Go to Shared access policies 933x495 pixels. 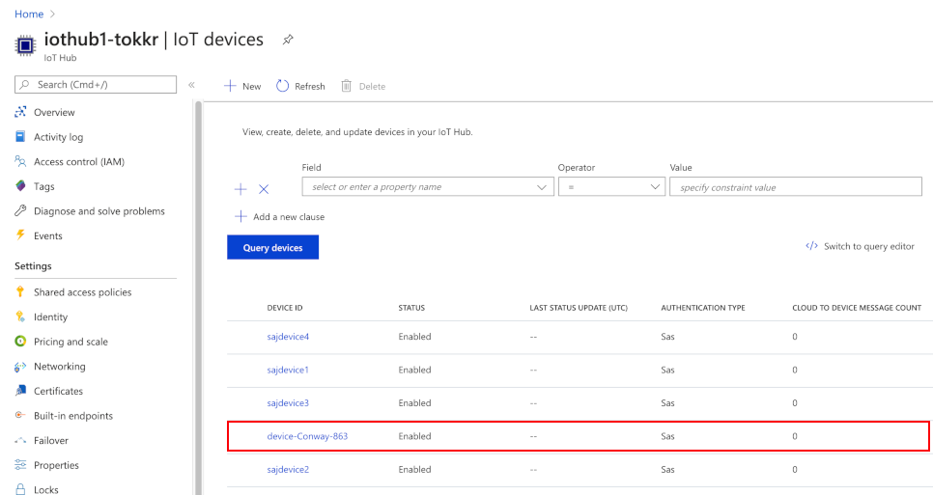83,292
